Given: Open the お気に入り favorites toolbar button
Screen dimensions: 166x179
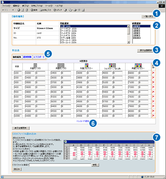Looking at the screenshot, I should pyautogui.click(x=45, y=10).
